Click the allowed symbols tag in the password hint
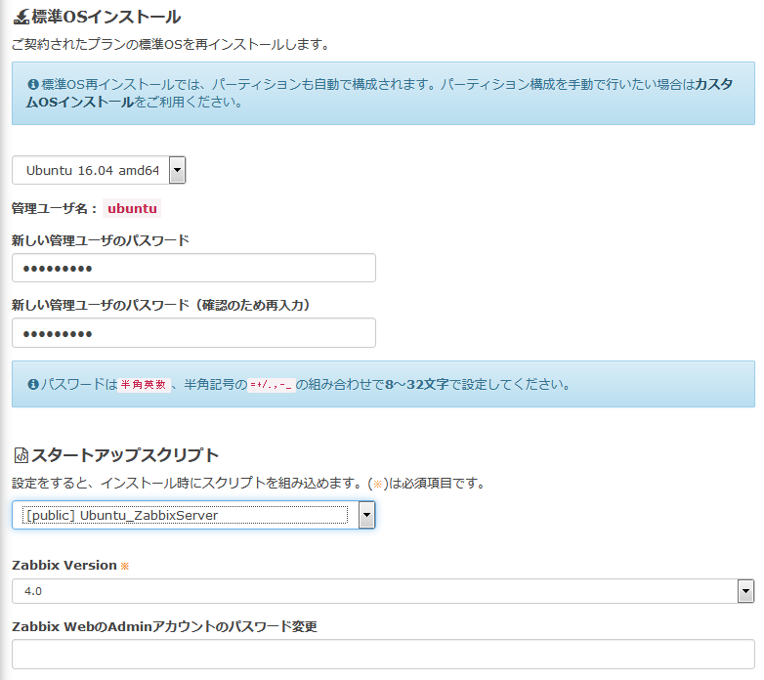Viewport: 764px width, 680px height. coord(271,385)
